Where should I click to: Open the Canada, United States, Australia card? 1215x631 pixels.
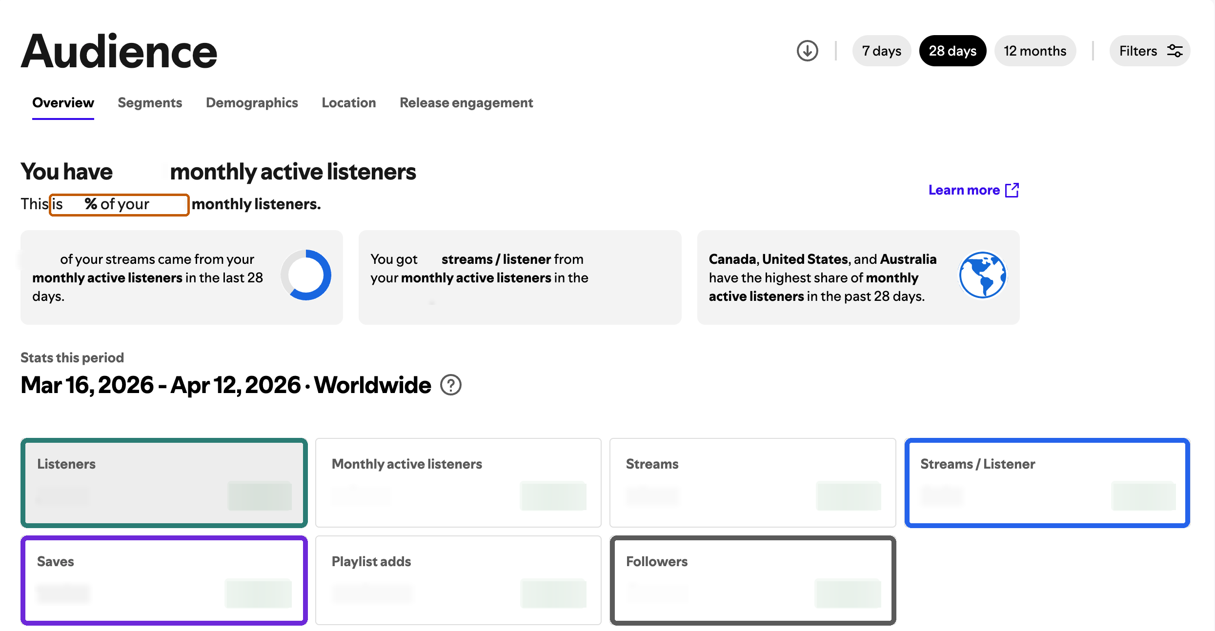858,277
